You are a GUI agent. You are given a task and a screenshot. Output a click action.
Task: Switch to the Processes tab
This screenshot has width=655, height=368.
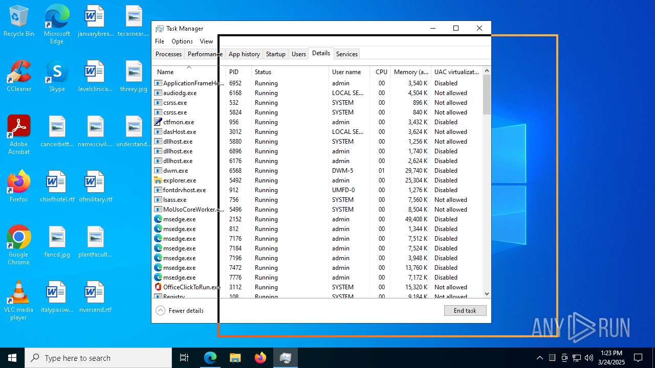(x=168, y=54)
